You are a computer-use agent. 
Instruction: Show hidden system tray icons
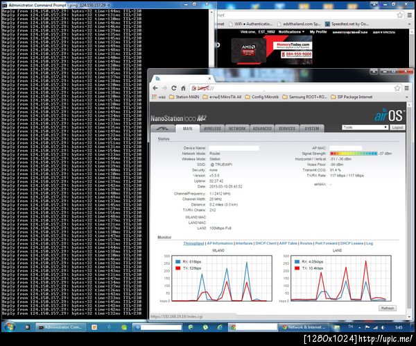coord(359,327)
